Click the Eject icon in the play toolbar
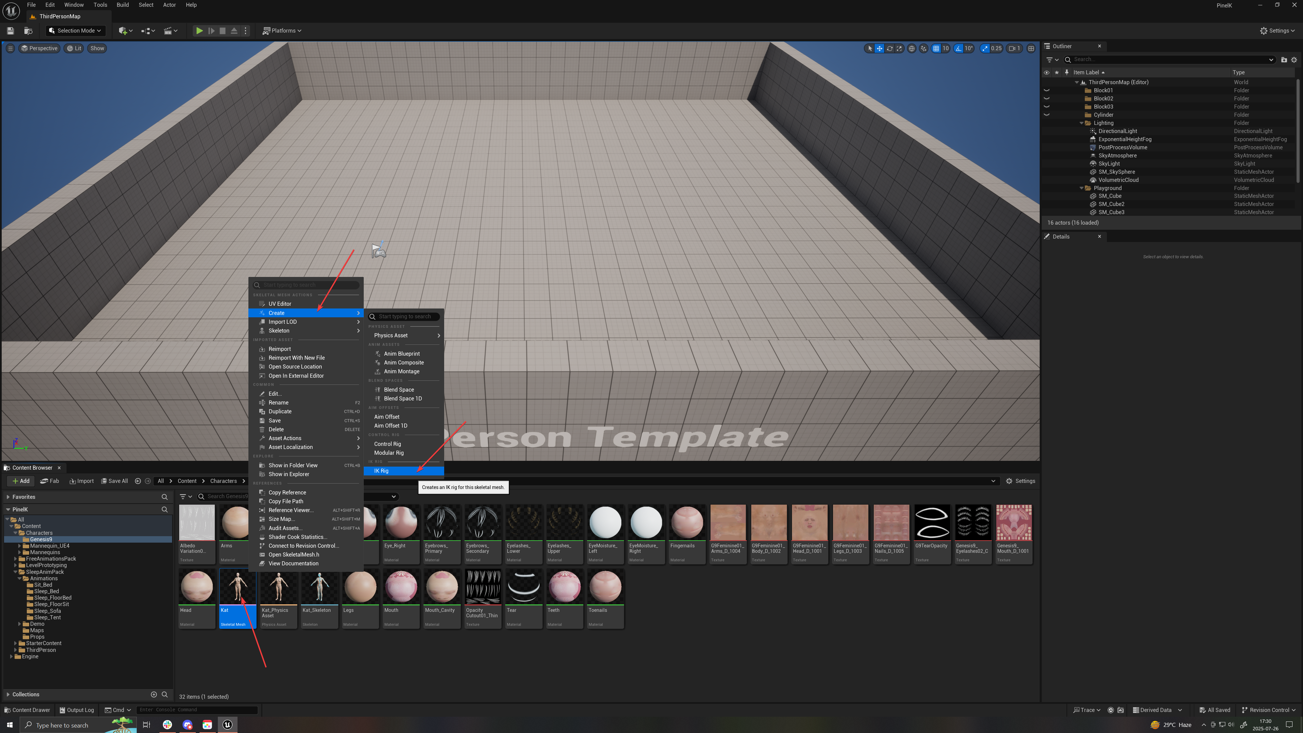Viewport: 1303px width, 733px height. (234, 31)
